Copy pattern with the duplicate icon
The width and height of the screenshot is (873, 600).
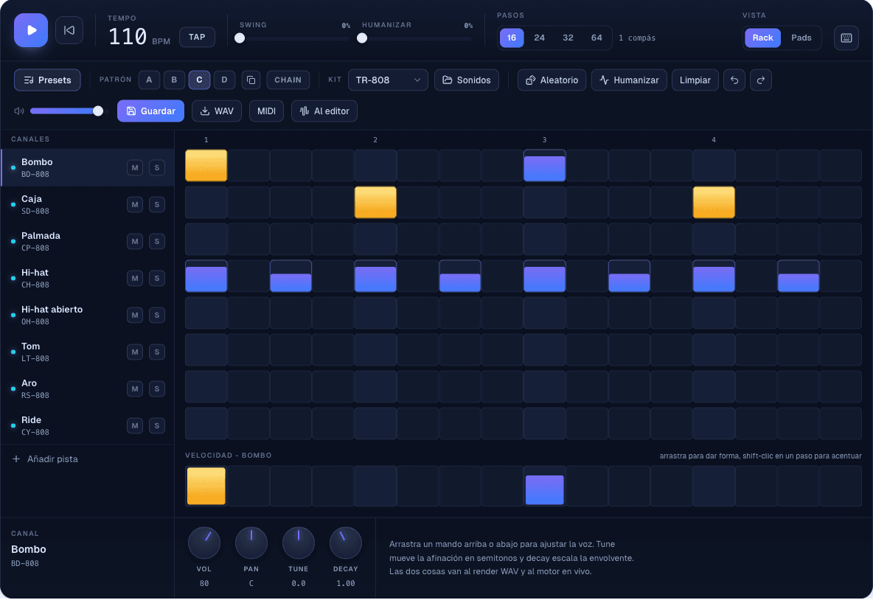(x=251, y=80)
